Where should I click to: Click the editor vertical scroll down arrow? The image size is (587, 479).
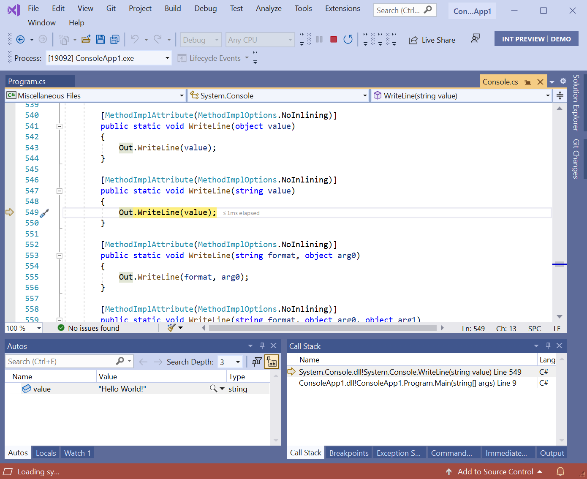[x=560, y=317]
